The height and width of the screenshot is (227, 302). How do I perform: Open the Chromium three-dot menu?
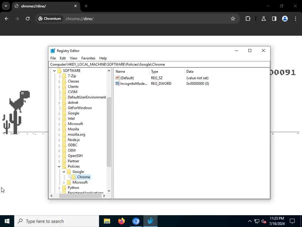click(x=296, y=19)
